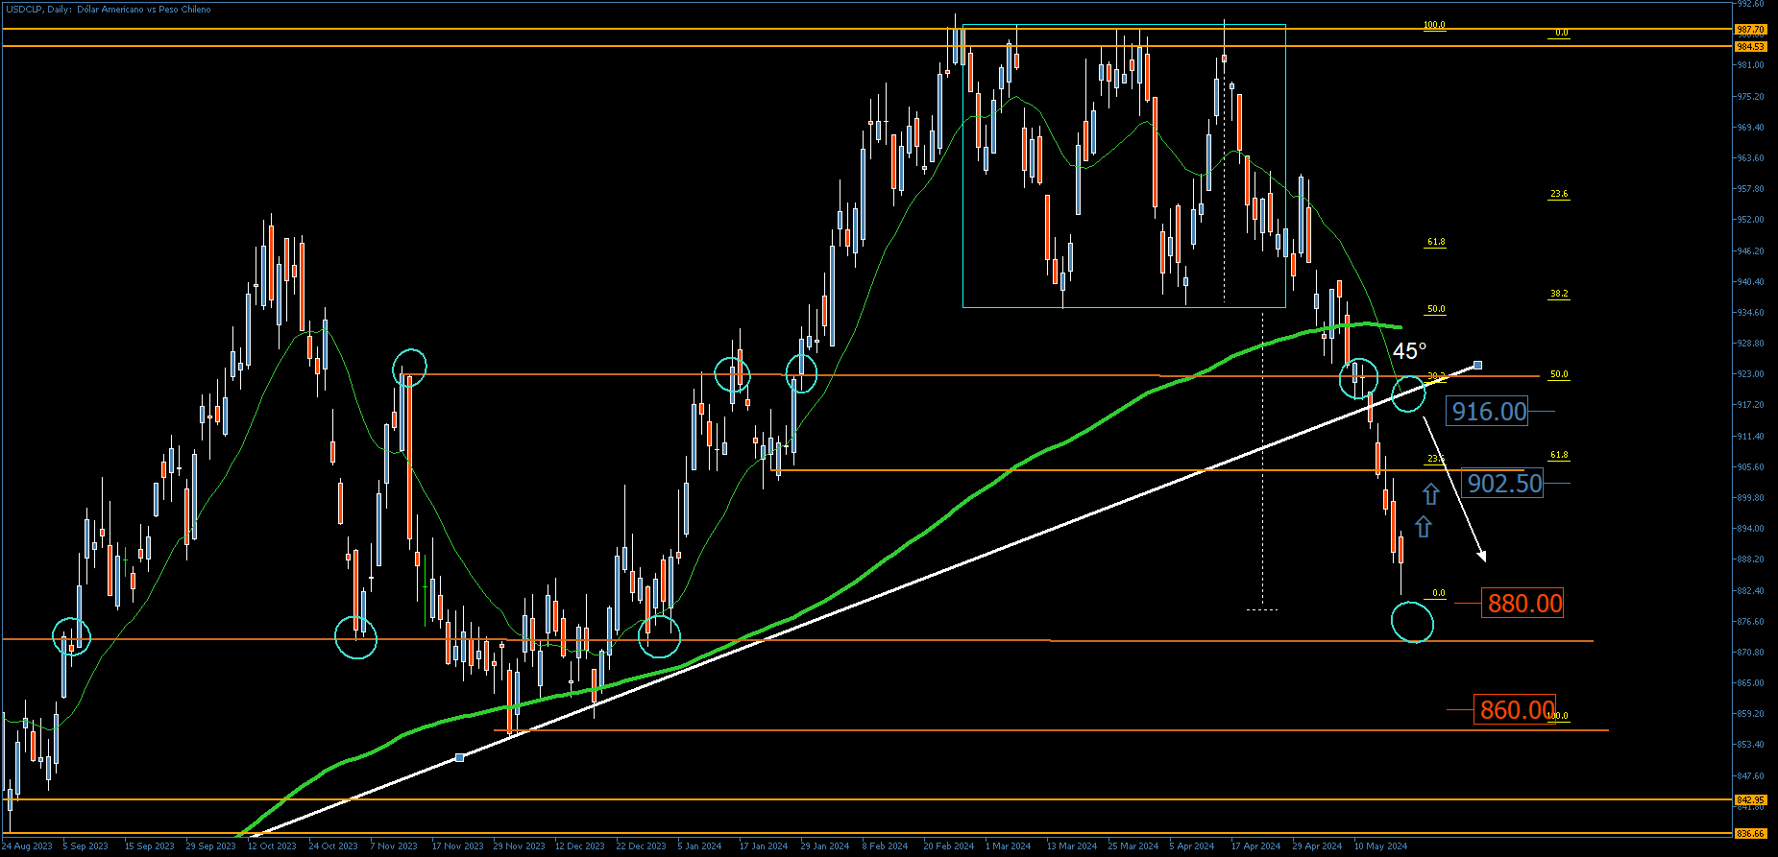
Task: Click the USDCLP Daily chart title text
Action: pos(109,10)
